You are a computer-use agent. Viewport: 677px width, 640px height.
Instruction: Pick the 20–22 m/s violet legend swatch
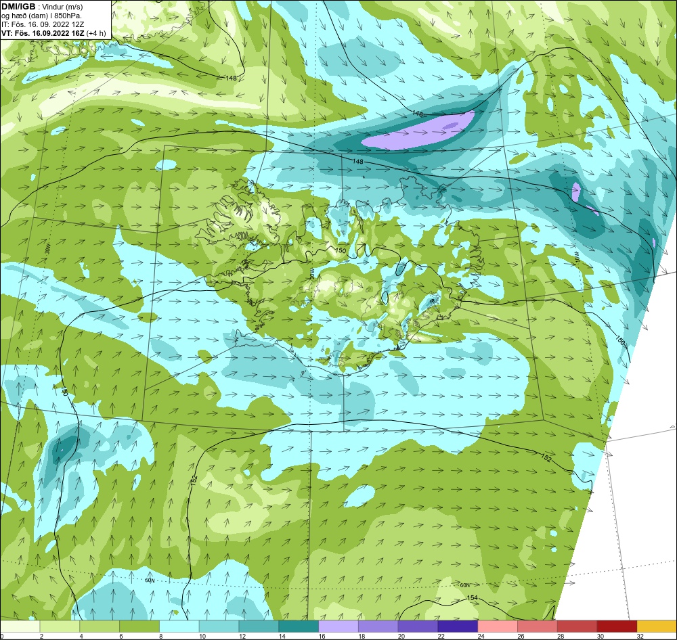coord(418,626)
